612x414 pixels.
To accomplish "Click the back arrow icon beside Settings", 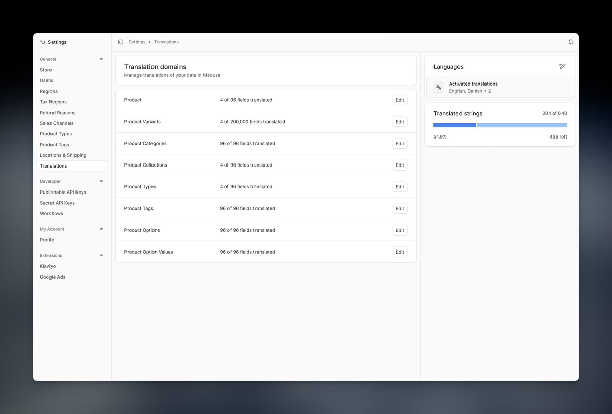I will click(x=42, y=42).
